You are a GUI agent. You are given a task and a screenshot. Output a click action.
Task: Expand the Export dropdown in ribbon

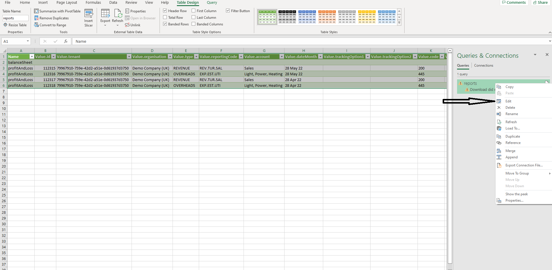[105, 25]
